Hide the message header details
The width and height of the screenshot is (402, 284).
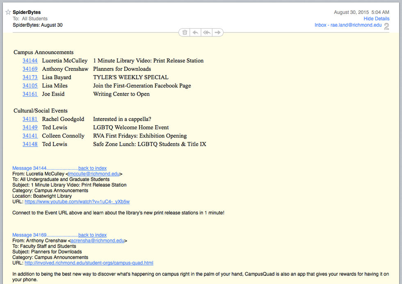(x=376, y=19)
